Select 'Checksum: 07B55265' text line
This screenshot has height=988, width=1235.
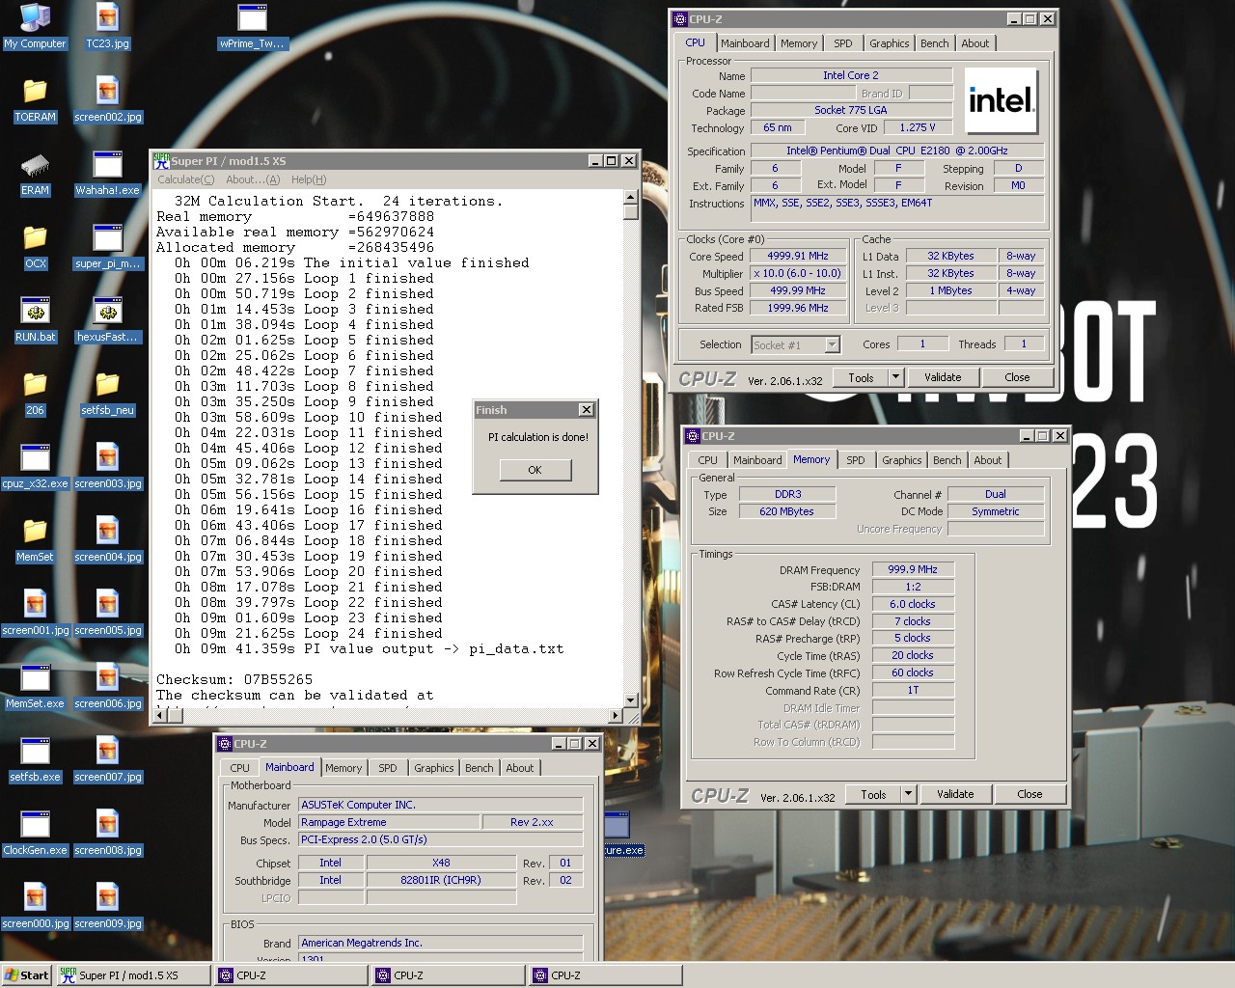(234, 679)
